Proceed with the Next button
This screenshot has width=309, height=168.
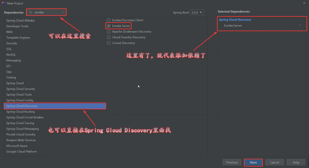point(253,162)
